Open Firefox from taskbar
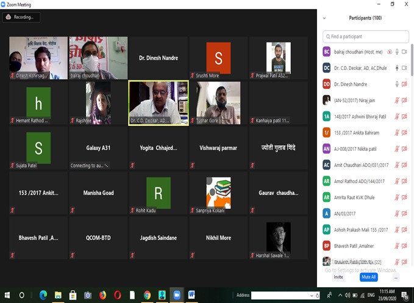This screenshot has width=414, height=303. (x=102, y=295)
